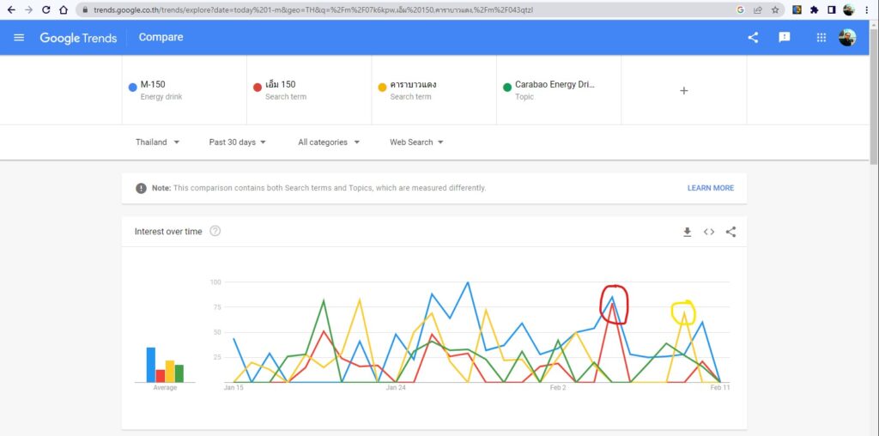Viewport: 879px width, 436px height.
Task: Go back with the browser back arrow
Action: [x=11, y=9]
